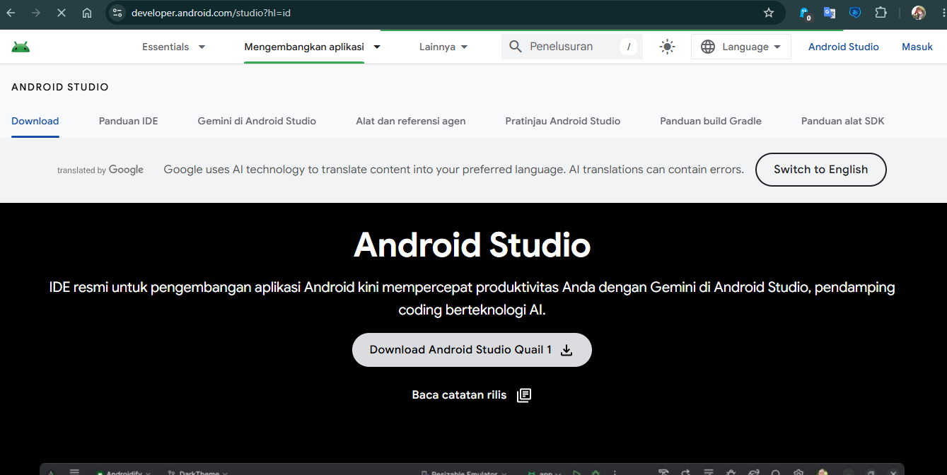
Task: Click the download arrow icon on download button
Action: pyautogui.click(x=567, y=350)
